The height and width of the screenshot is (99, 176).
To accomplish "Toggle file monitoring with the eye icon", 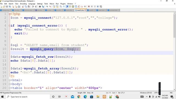I will pyautogui.click(x=85, y=7).
